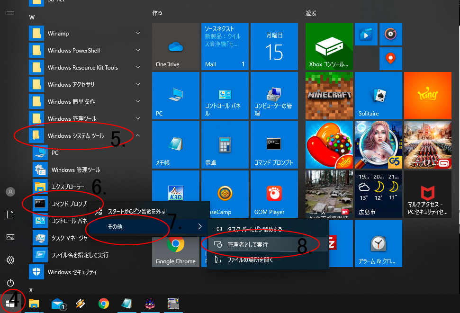The width and height of the screenshot is (460, 313).
Task: Expand the Start menu hamburger navigation
Action: pyautogui.click(x=10, y=13)
